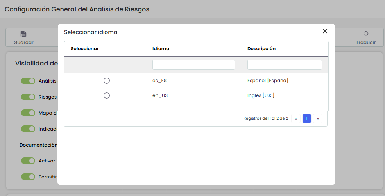Toggle the Indicadores visibility switch
Viewport: 385px width, 196px height.
tap(28, 129)
